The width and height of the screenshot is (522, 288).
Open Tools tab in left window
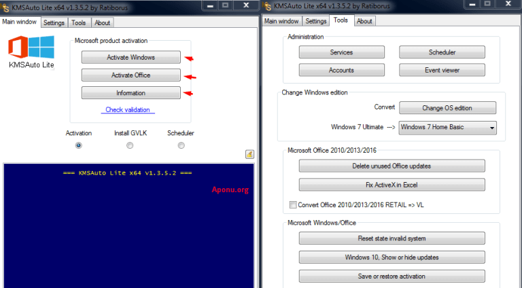click(79, 22)
